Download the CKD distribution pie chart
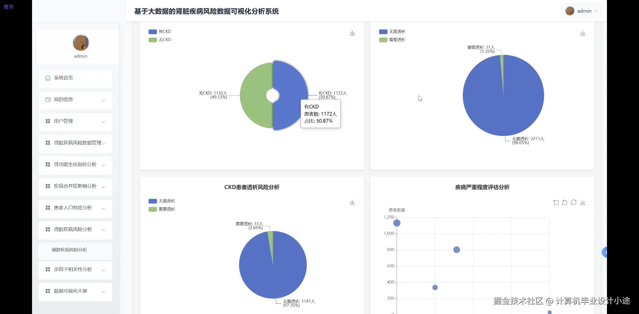This screenshot has height=314, width=639. tap(352, 33)
